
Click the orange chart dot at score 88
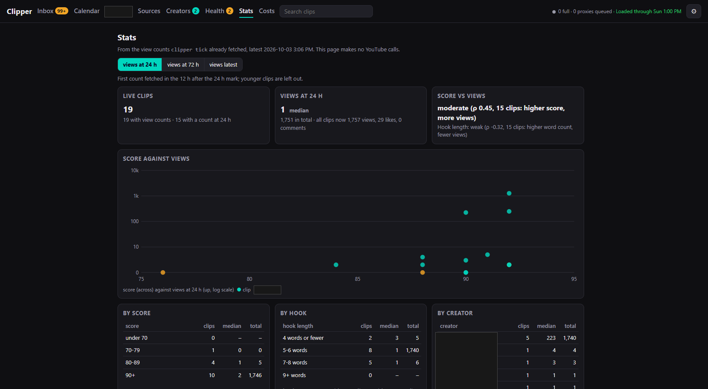(423, 272)
